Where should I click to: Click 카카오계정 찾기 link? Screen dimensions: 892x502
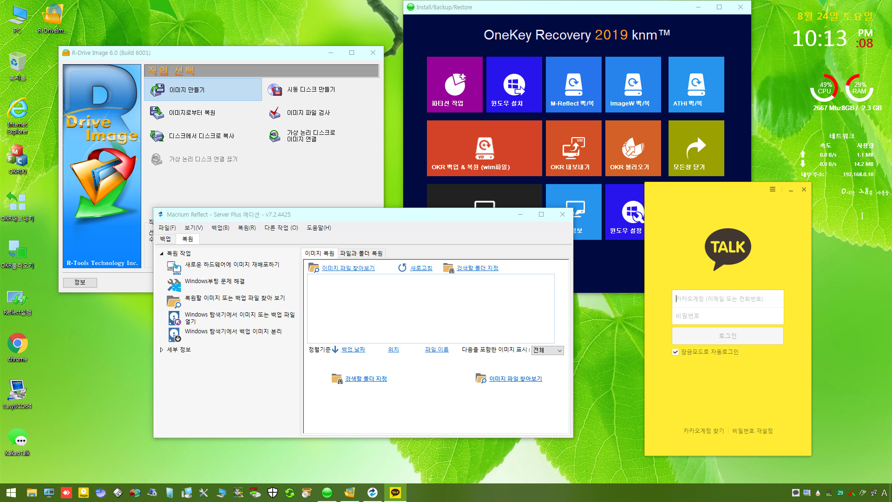[x=703, y=431]
